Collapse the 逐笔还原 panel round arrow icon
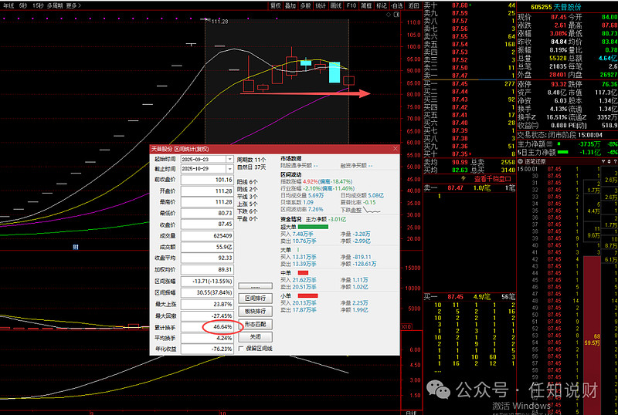The image size is (618, 415). [x=520, y=161]
